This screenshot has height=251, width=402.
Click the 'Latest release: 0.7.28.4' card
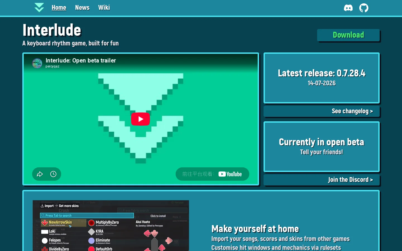[322, 78]
